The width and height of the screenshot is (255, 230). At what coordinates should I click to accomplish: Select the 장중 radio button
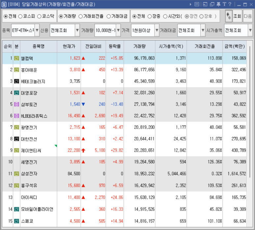[150, 16]
